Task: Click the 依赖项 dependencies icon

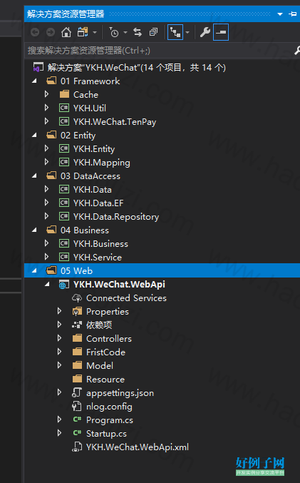Action: click(77, 325)
